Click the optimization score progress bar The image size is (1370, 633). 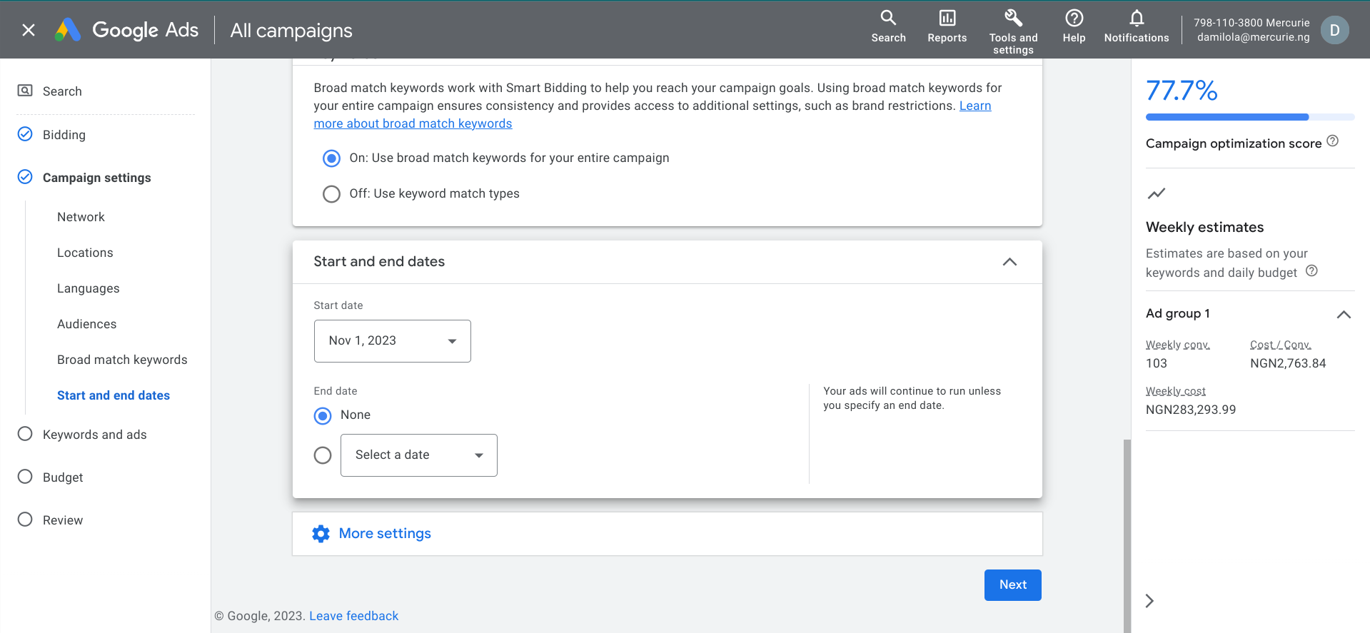pos(1249,117)
